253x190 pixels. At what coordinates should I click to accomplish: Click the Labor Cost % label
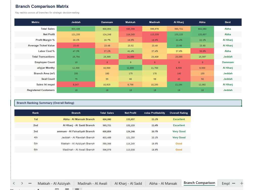46,51
